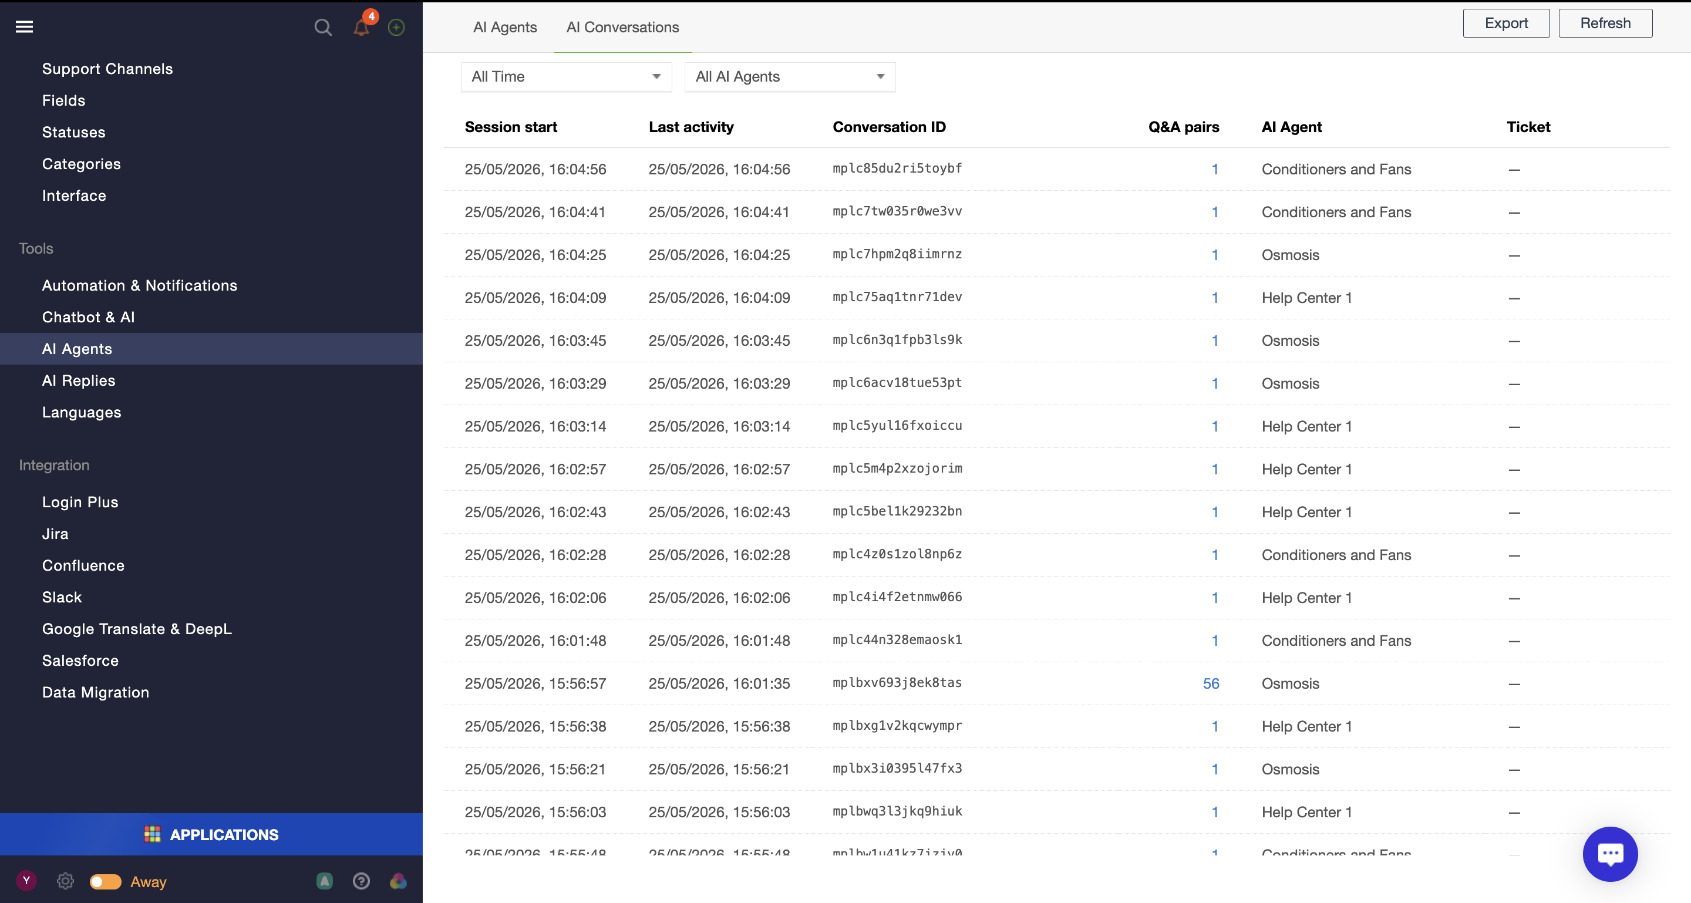1691x903 pixels.
Task: Switch to the AI Conversations tab
Action: [622, 27]
